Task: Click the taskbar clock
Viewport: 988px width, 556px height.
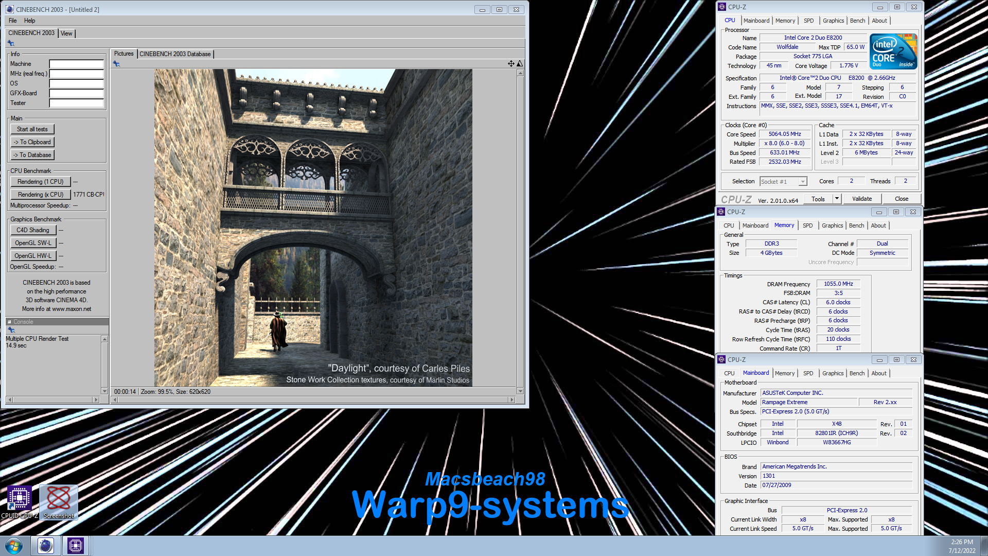Action: click(962, 546)
